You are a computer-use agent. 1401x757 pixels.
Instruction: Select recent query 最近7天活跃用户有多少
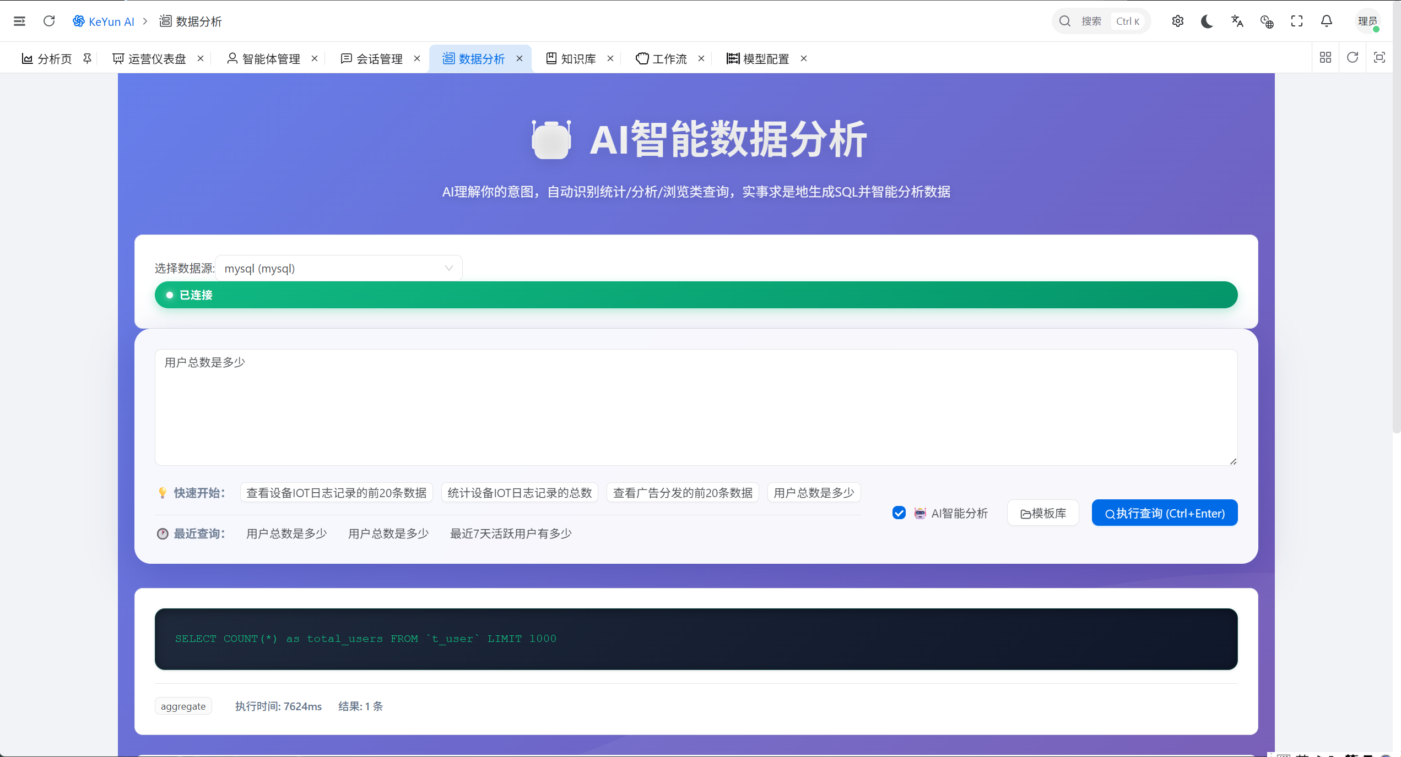click(511, 533)
